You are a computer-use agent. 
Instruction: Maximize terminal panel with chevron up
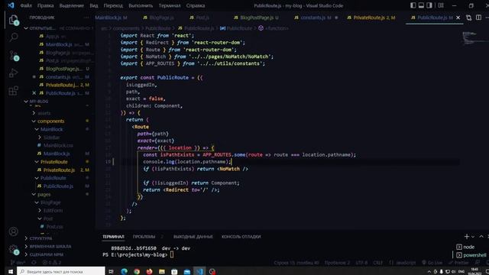tap(481, 236)
